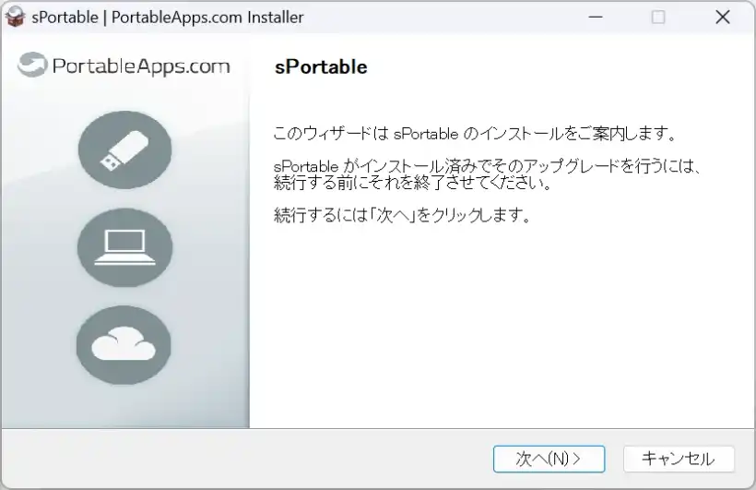Click the line starting このウィザードは sPortable
The height and width of the screenshot is (490, 756).
[x=476, y=133]
